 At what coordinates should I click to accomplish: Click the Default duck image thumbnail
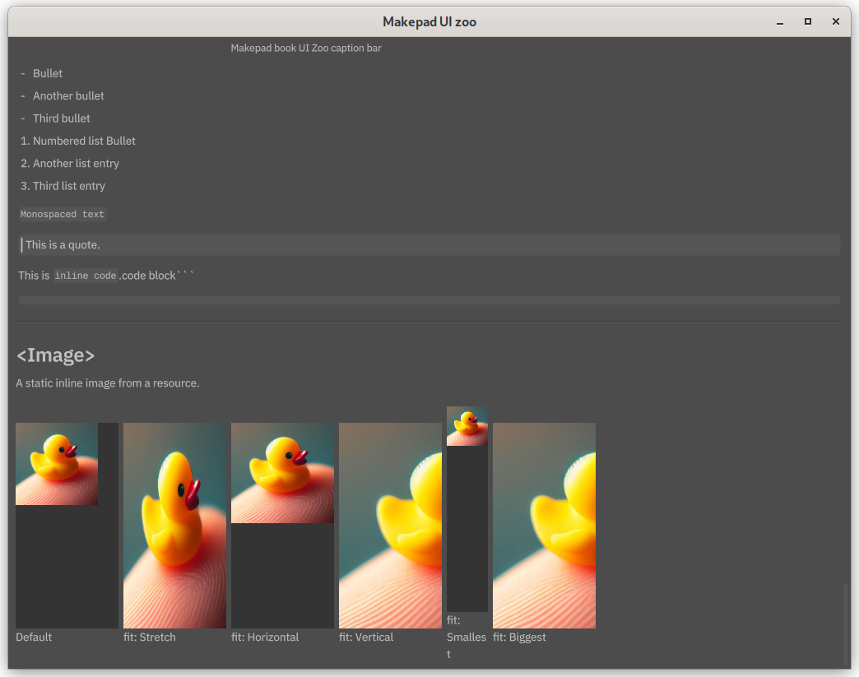click(x=57, y=463)
